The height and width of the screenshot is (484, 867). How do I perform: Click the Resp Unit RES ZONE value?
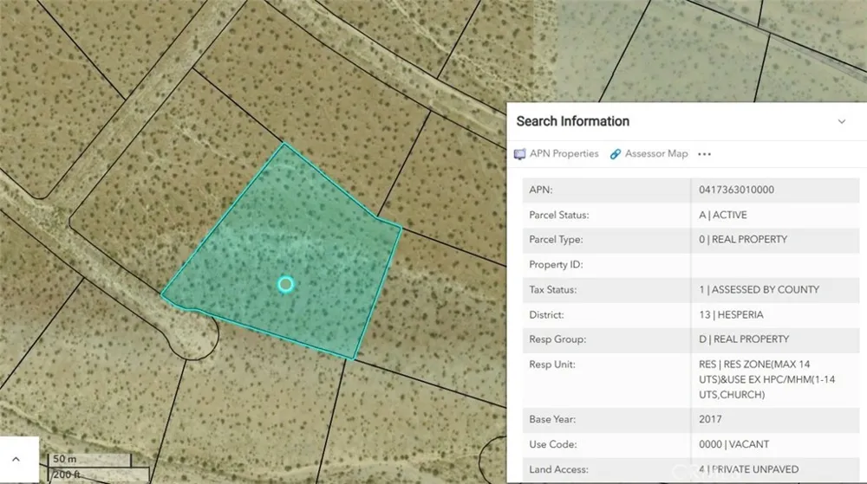[x=767, y=380]
